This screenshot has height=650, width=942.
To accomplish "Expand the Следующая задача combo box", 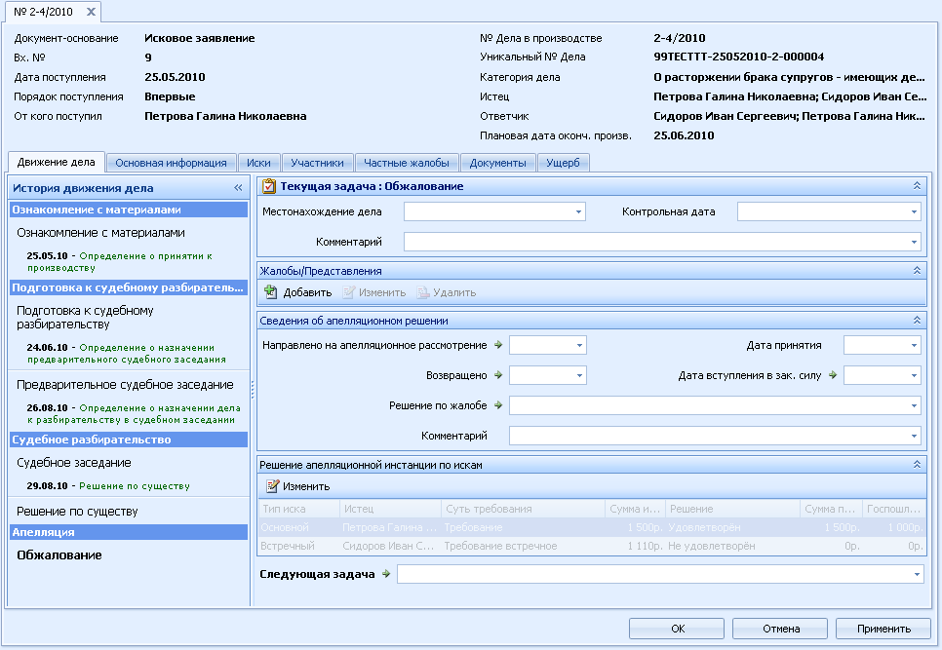I will point(917,574).
